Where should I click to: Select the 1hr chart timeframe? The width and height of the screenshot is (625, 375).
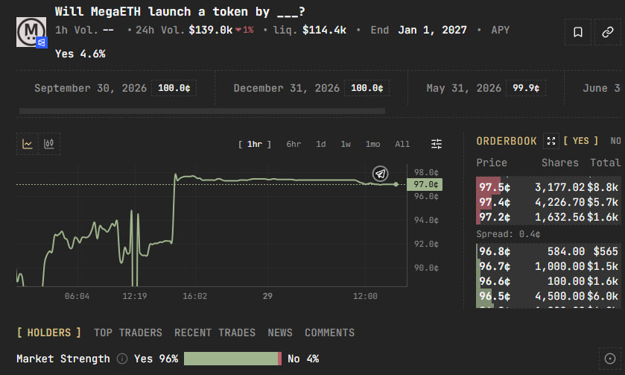point(255,144)
